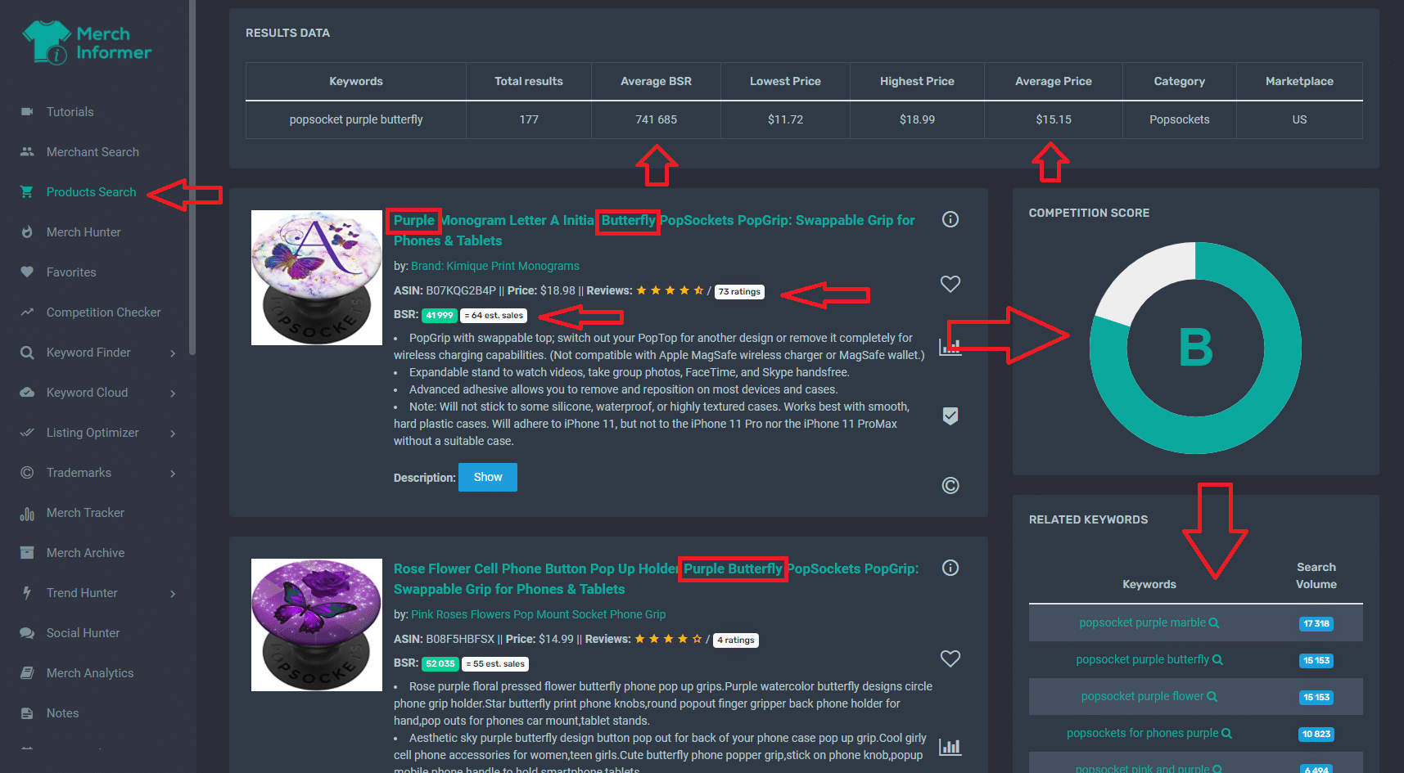Click the Tutorials video camera icon
Screen dimensions: 1404x773
tap(27, 111)
